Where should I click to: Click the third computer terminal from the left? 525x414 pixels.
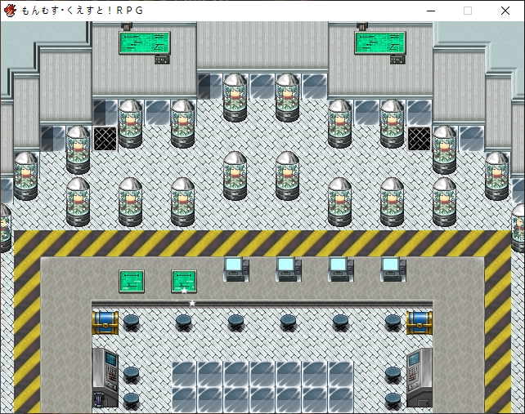pos(341,269)
